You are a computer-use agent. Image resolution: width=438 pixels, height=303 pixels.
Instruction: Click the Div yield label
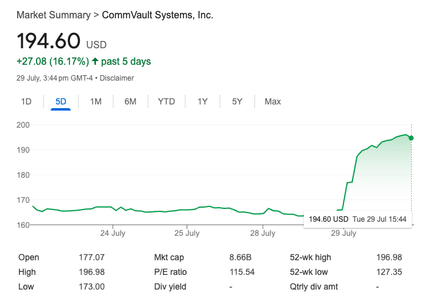170,287
